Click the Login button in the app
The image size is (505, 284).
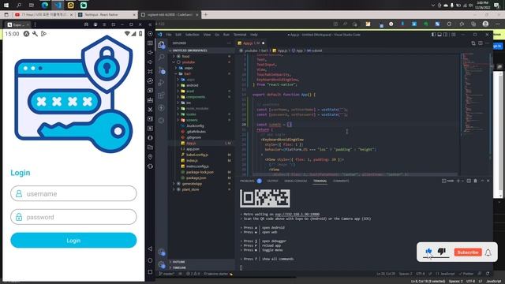click(x=73, y=240)
